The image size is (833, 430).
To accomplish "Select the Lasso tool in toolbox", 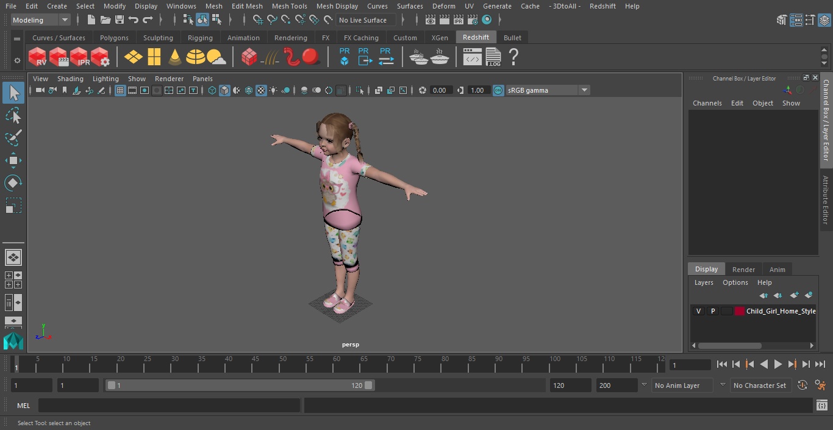I will pos(13,115).
